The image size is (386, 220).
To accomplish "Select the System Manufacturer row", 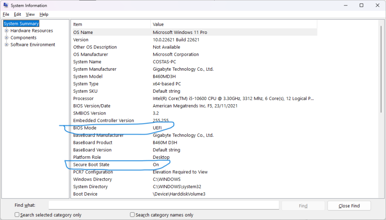I will pos(194,69).
